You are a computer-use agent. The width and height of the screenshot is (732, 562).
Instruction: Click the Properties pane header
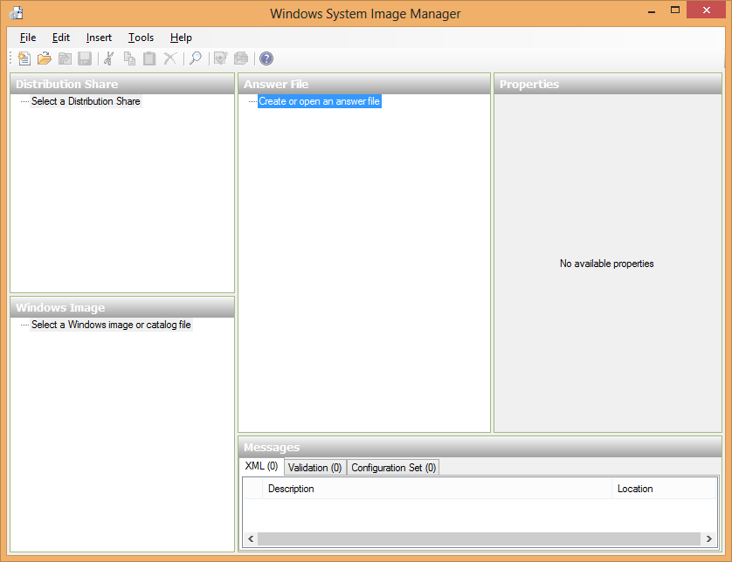pos(608,84)
